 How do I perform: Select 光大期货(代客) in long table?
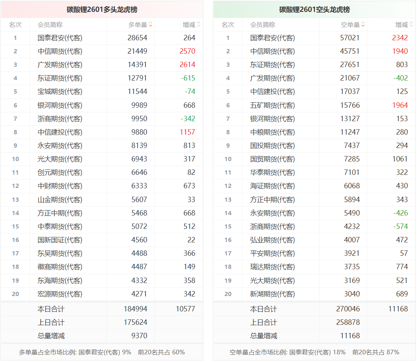(x=60, y=159)
